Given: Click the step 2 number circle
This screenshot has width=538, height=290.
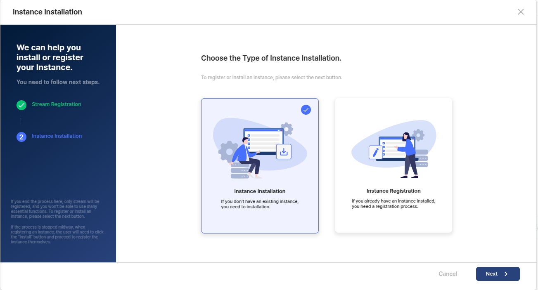Looking at the screenshot, I should point(21,137).
